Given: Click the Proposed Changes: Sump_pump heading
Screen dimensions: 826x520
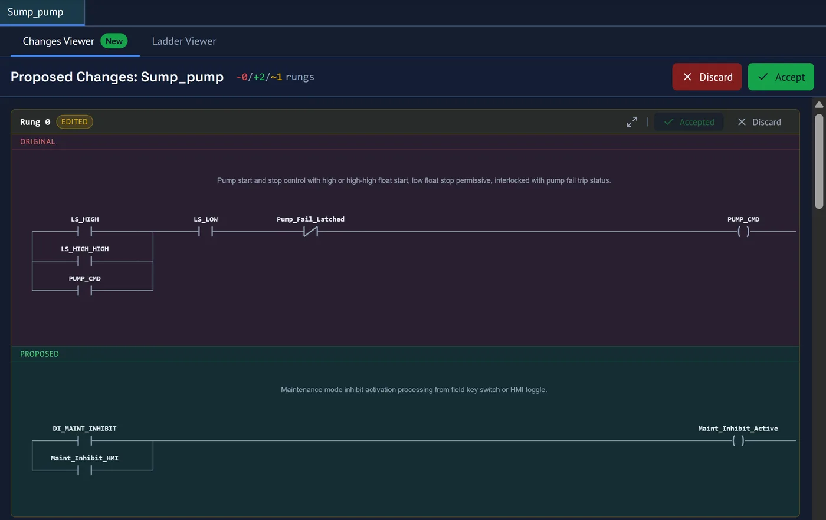Looking at the screenshot, I should coord(117,77).
